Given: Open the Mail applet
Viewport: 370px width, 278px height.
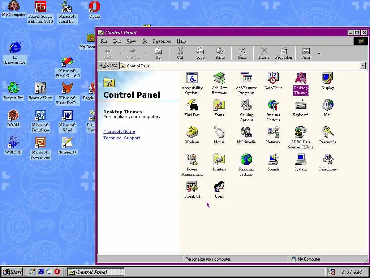Looking at the screenshot, I should [x=327, y=108].
